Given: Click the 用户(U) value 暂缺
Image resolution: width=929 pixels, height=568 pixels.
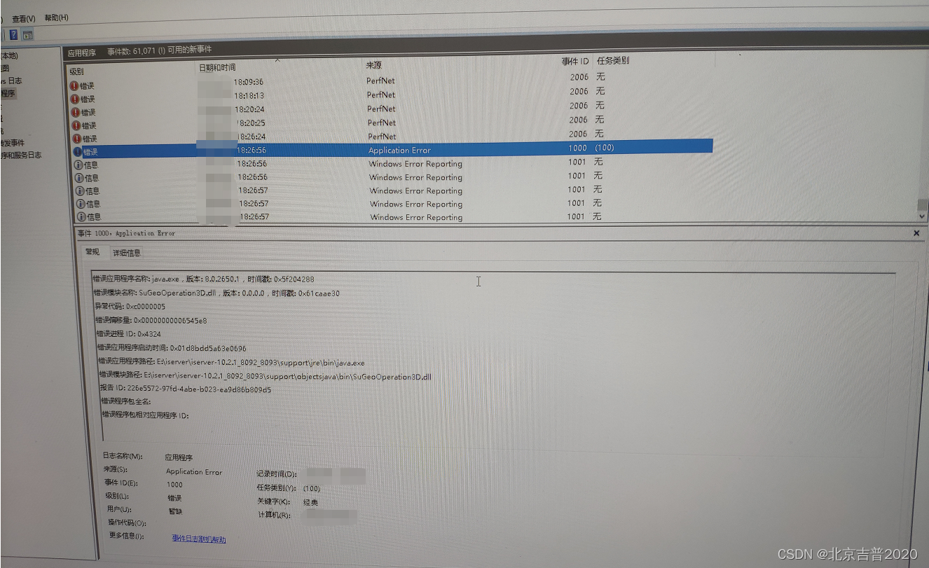Looking at the screenshot, I should [175, 511].
